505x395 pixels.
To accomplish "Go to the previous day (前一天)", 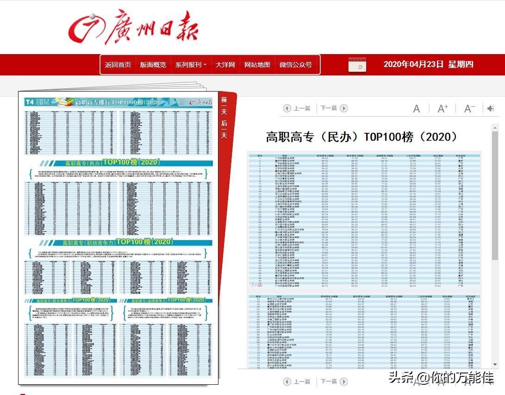I will [x=224, y=105].
